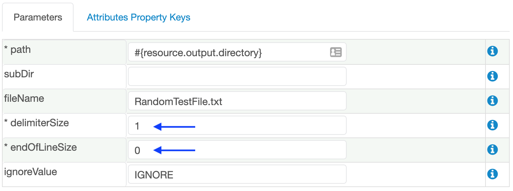Click the path input field
The width and height of the screenshot is (513, 191).
[x=229, y=52]
